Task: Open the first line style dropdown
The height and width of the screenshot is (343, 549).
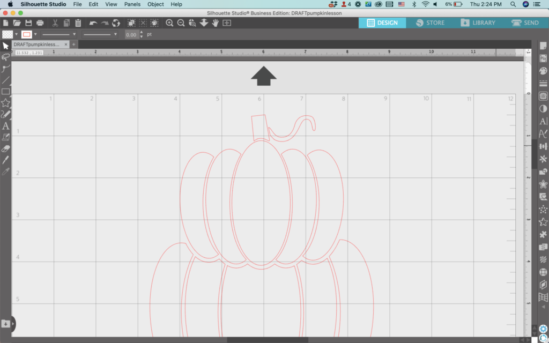Action: [x=58, y=34]
